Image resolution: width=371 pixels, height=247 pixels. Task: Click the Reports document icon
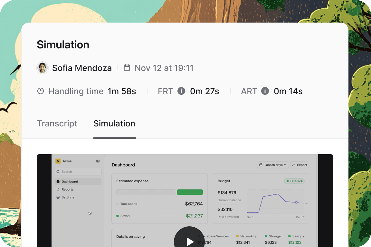[x=58, y=190]
